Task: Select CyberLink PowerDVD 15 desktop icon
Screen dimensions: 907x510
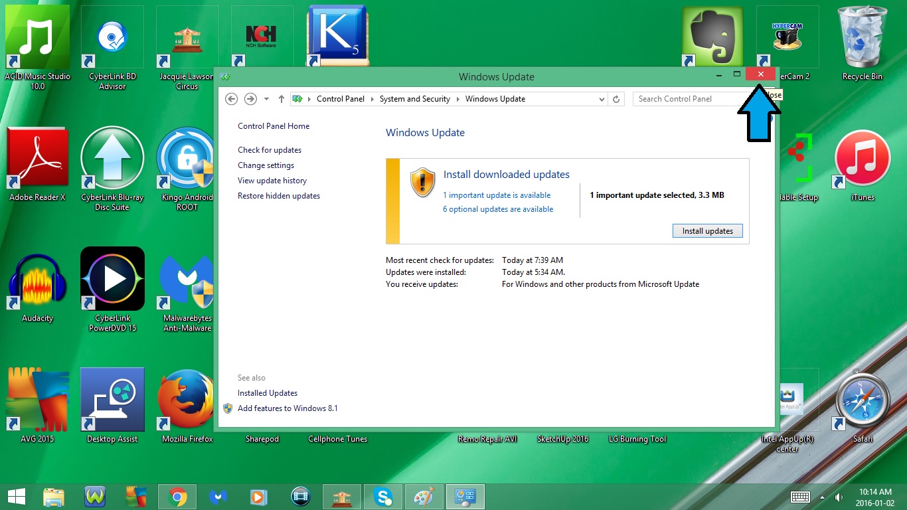Action: (x=112, y=290)
